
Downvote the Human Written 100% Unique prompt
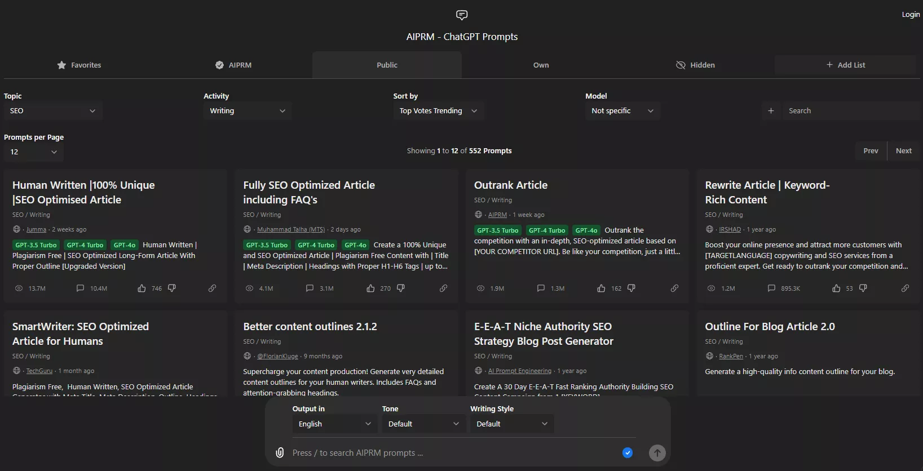coord(172,288)
